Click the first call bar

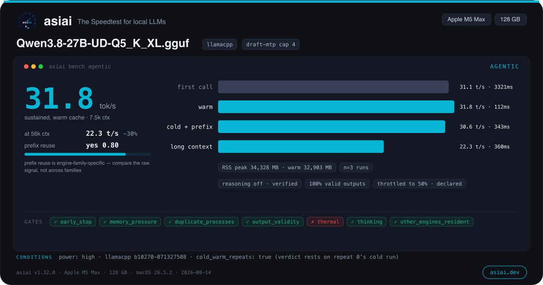[333, 87]
